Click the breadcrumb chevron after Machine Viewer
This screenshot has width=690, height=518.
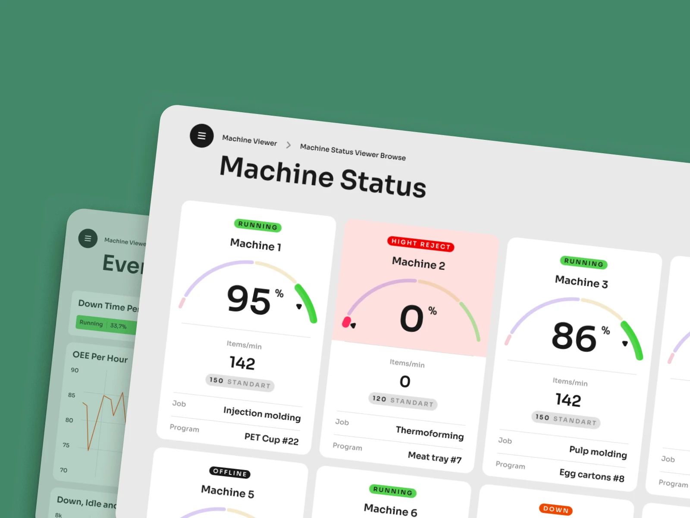pos(289,145)
